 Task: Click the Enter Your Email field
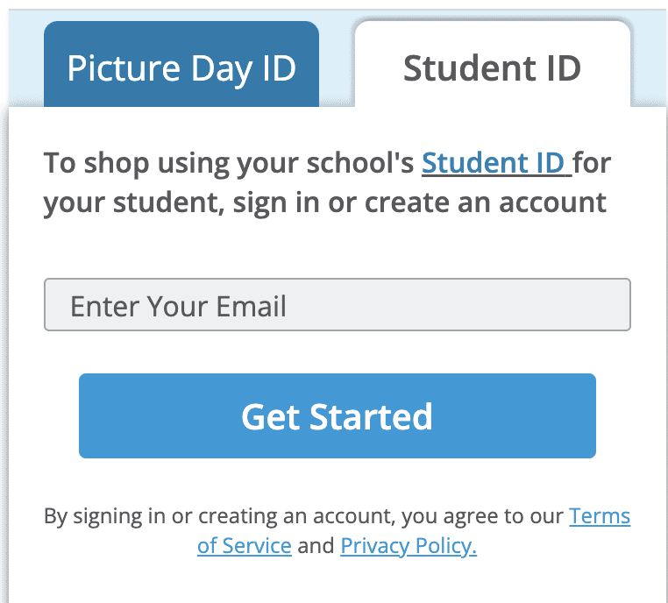point(338,305)
